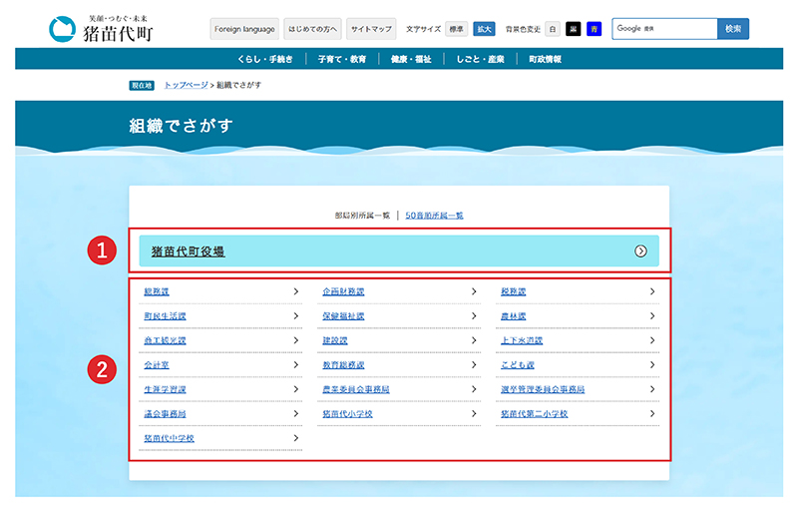This screenshot has width=798, height=509.
Task: Click the 猪苗代町 logo in the header
Action: point(99,29)
